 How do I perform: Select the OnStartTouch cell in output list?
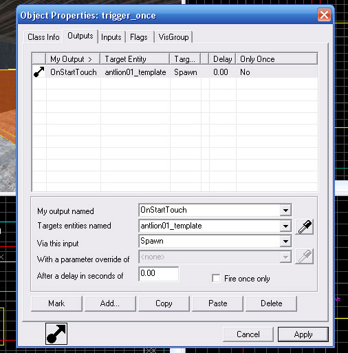[74, 72]
